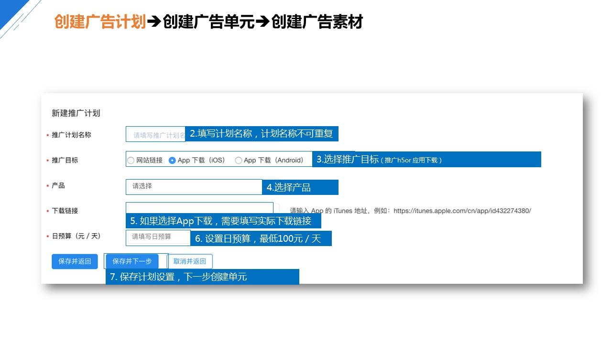The image size is (612, 344).
Task: Select the App 下载 (Android) radio option
Action: click(238, 161)
